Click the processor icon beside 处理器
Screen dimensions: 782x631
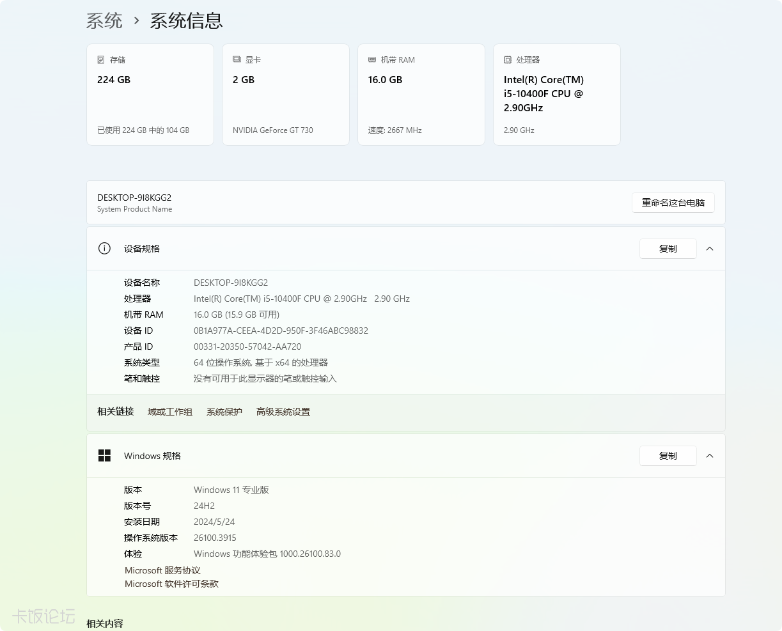(x=508, y=59)
